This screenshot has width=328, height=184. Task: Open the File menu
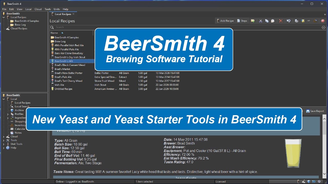pos(4,9)
